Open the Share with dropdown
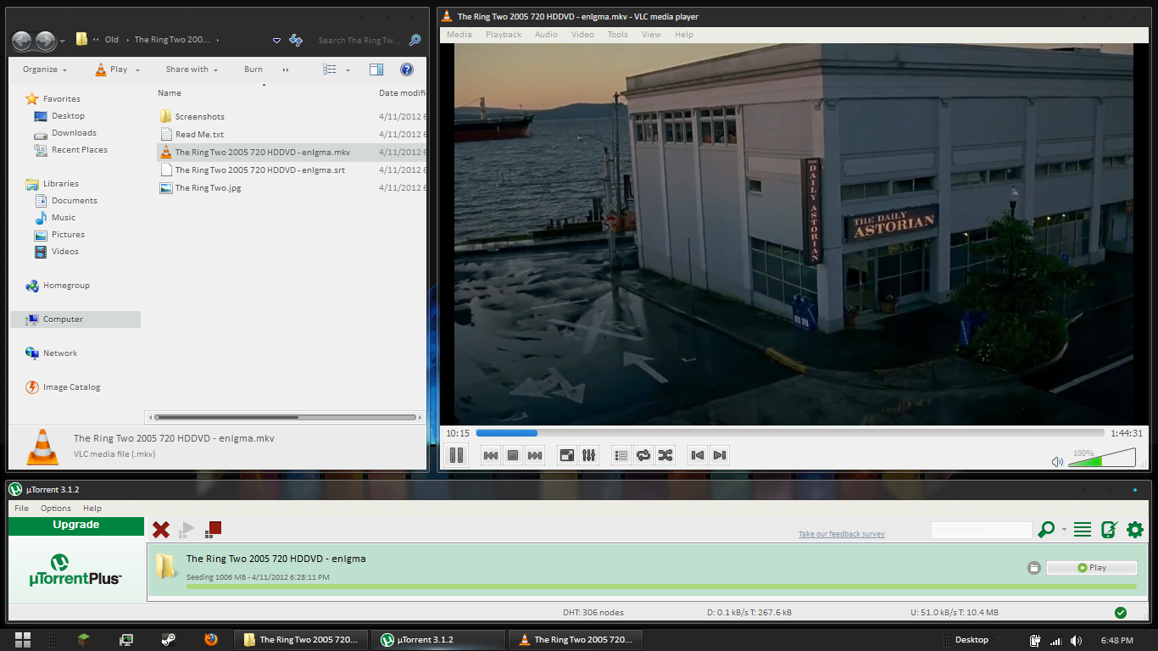The height and width of the screenshot is (651, 1158). click(192, 70)
